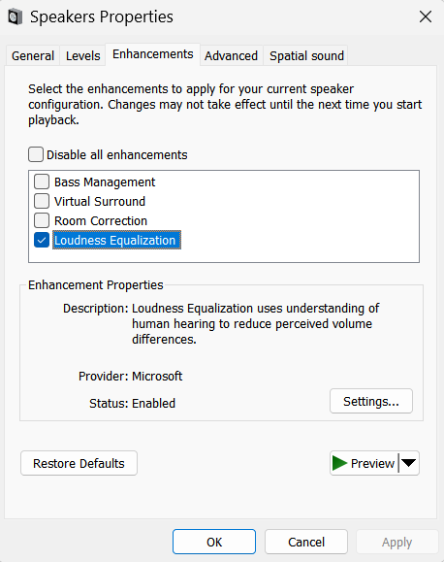
Task: Switch to the General tab
Action: 33,56
